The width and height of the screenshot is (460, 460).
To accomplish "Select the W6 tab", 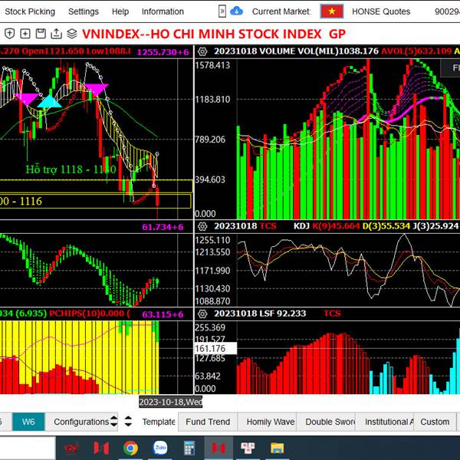I will [28, 422].
